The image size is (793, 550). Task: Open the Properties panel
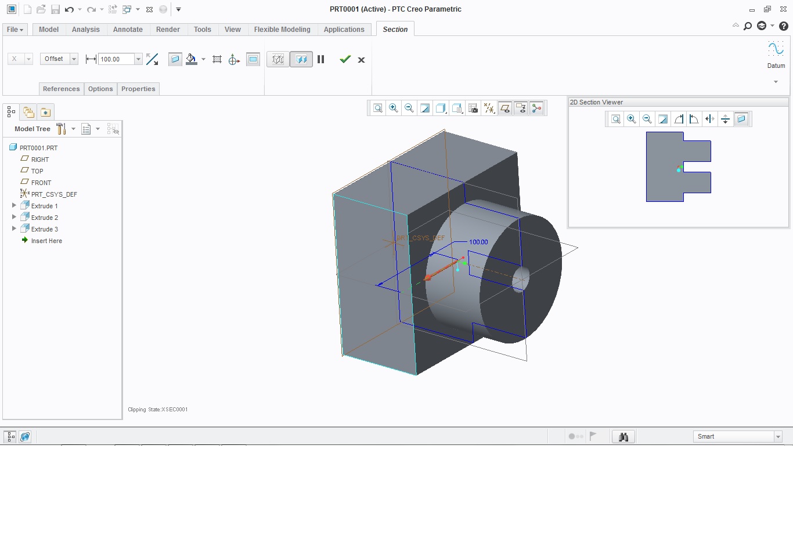coord(138,89)
